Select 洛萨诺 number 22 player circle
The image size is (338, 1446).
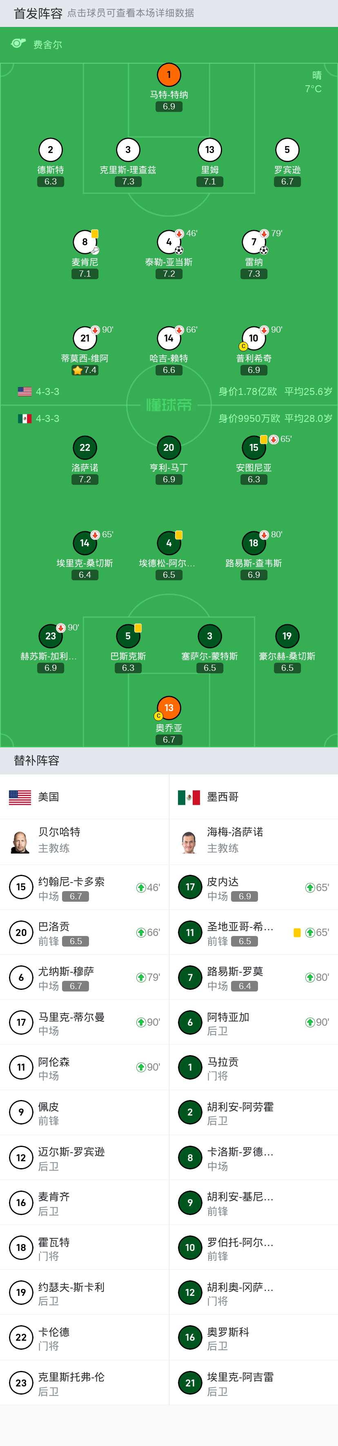[x=85, y=447]
